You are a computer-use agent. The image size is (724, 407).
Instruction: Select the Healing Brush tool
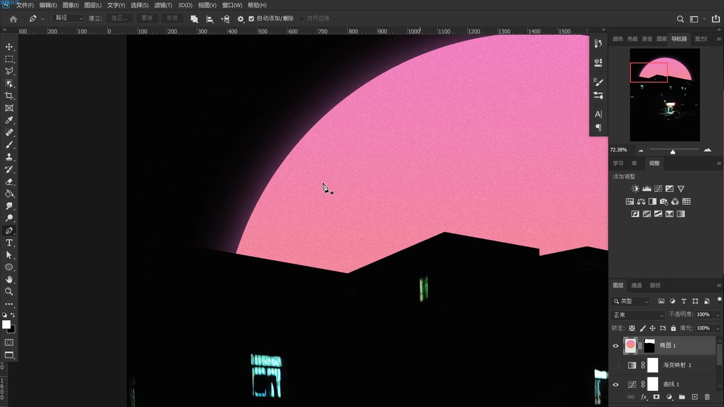pos(9,133)
